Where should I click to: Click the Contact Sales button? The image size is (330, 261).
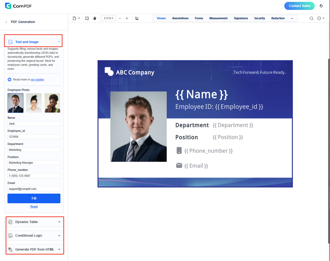(x=300, y=6)
